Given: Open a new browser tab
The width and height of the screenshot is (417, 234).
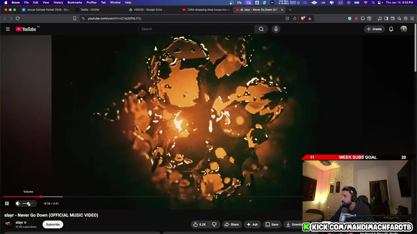Looking at the screenshot, I should [290, 10].
